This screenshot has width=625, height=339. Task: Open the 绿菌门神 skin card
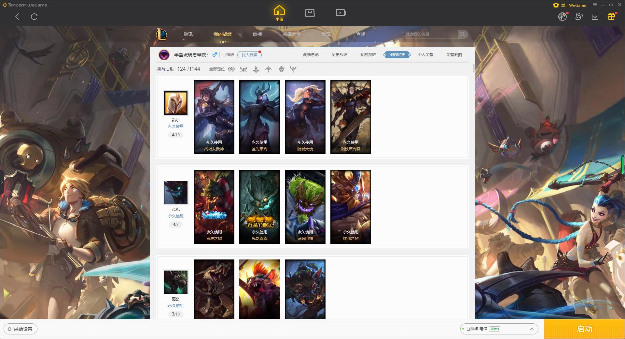click(x=305, y=207)
